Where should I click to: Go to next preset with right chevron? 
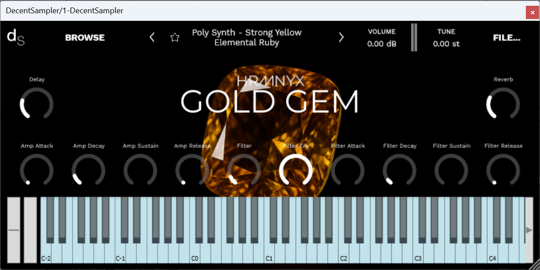[x=341, y=37]
